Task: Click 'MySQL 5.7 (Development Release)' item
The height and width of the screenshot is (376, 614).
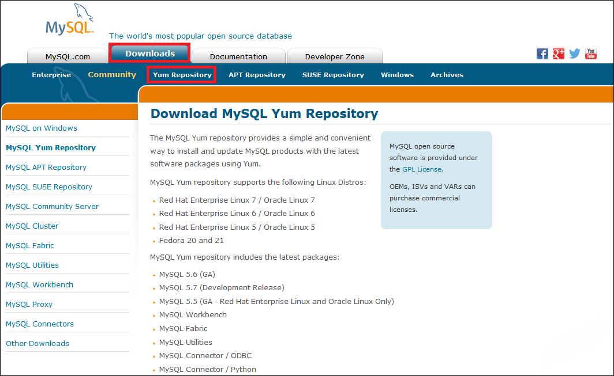Action: pos(222,288)
